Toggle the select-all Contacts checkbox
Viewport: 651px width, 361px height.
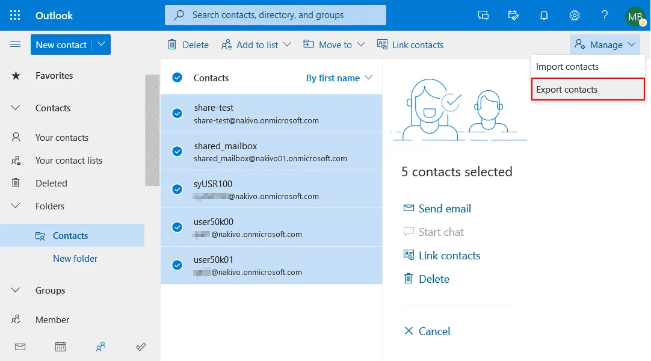177,78
